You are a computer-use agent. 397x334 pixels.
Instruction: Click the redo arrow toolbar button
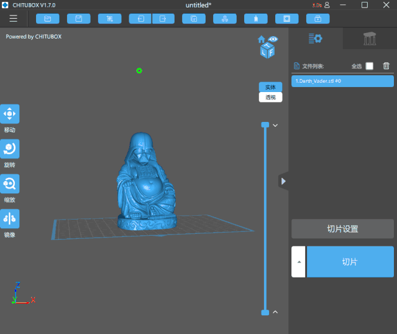coord(163,19)
